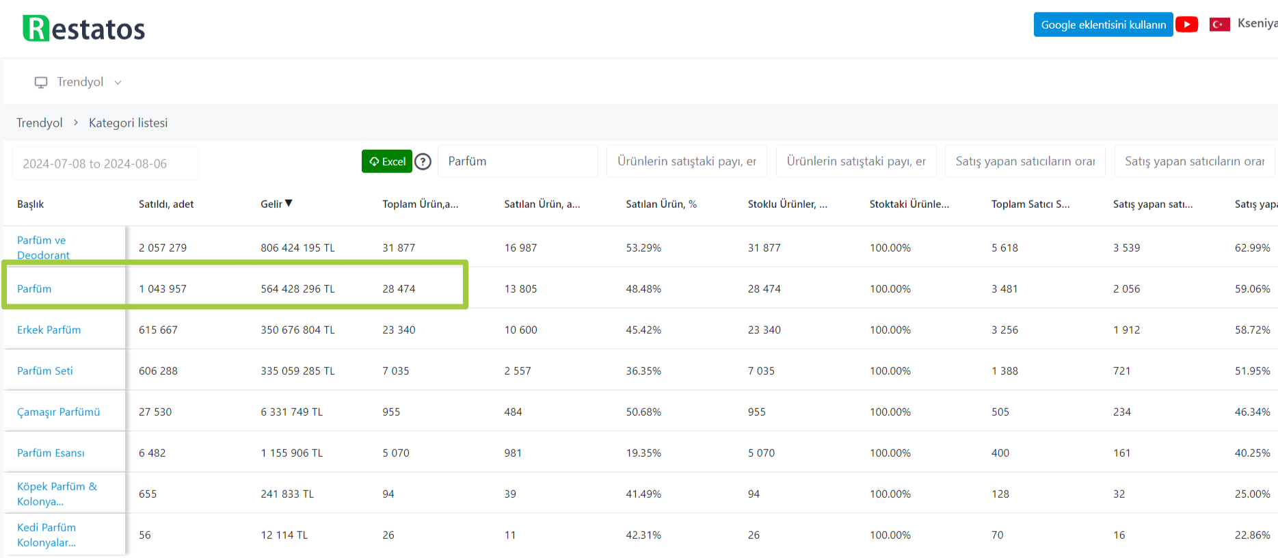Focus the first Satış yapan satıcıların oranı filter
This screenshot has width=1278, height=558.
point(1025,161)
